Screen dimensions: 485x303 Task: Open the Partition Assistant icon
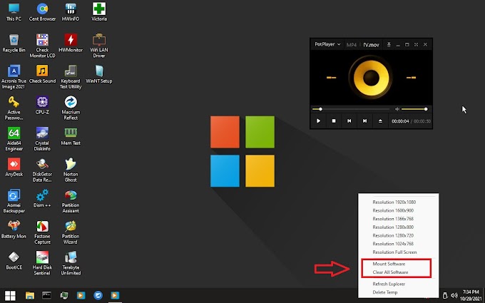tap(71, 201)
